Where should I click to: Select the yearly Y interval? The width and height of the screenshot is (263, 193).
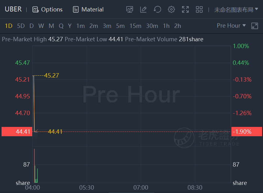coord(70,26)
